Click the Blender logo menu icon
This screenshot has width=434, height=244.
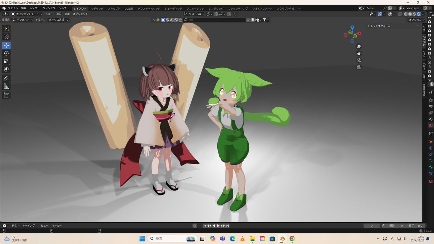4,8
